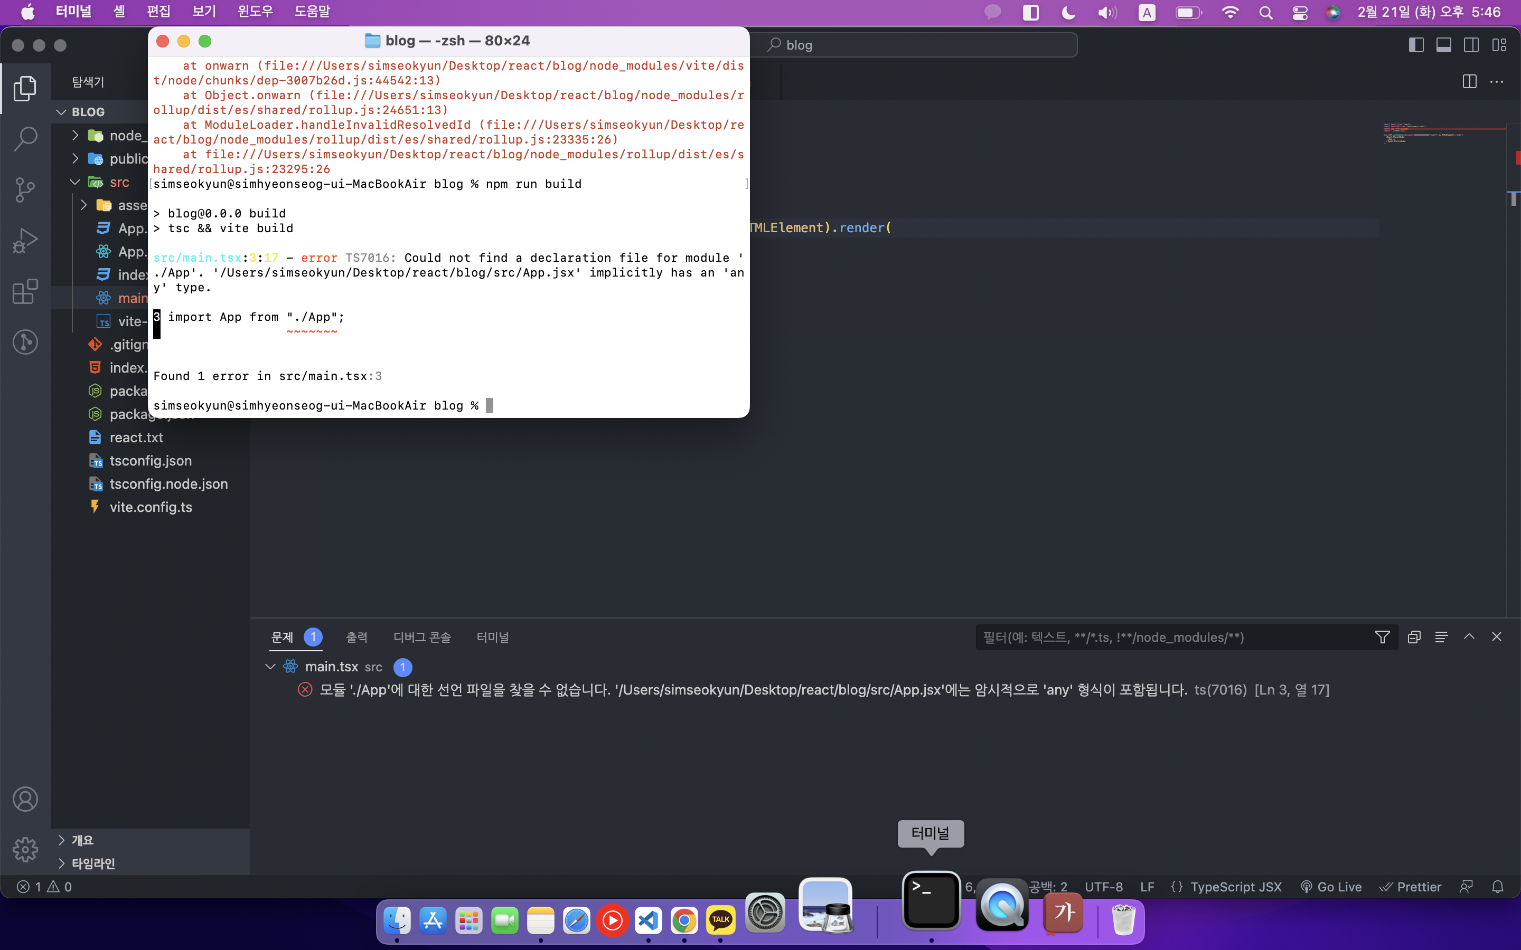Open editor more actions ellipsis

tap(1497, 82)
